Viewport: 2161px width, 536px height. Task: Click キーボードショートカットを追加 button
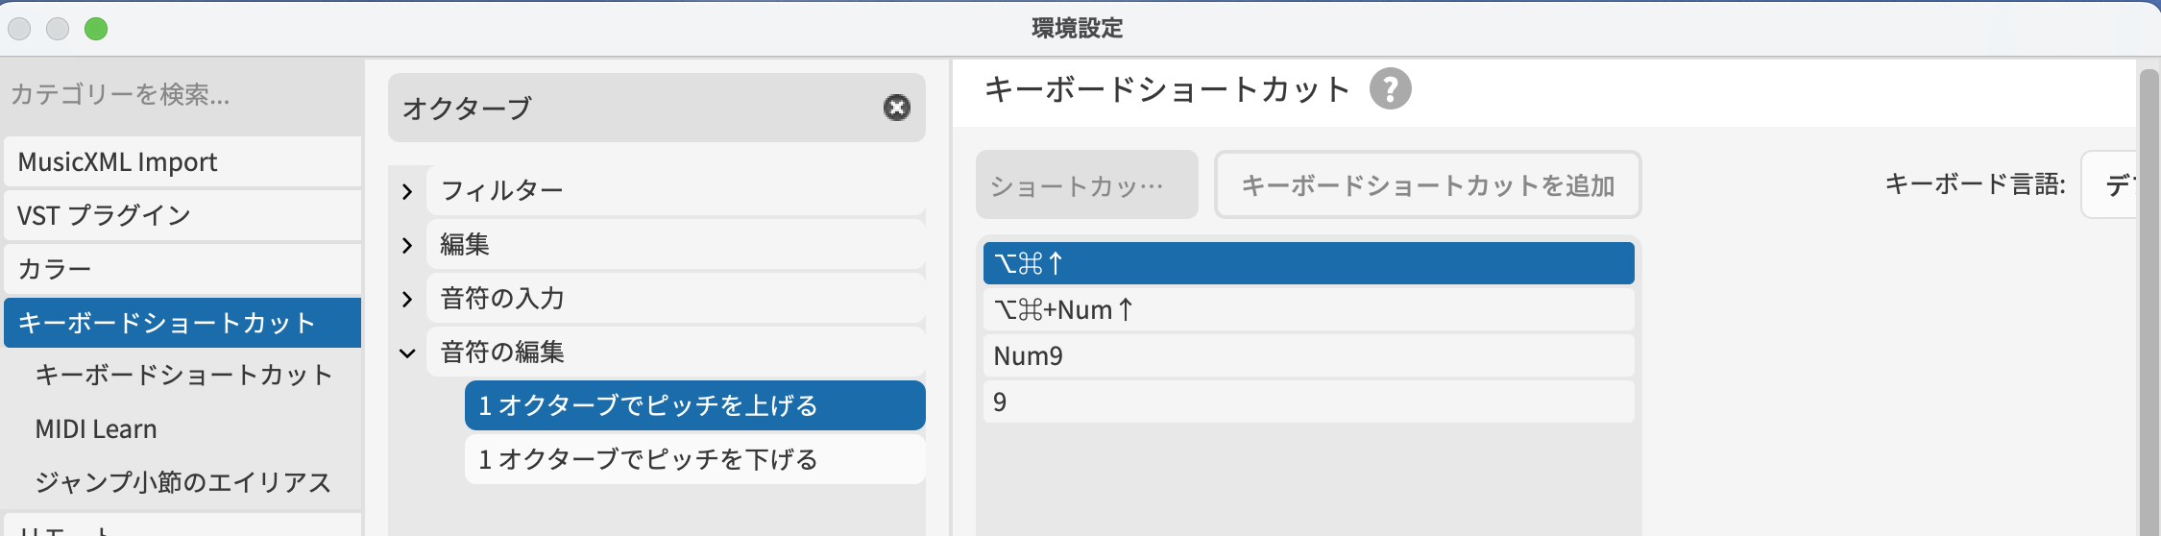(x=1427, y=184)
